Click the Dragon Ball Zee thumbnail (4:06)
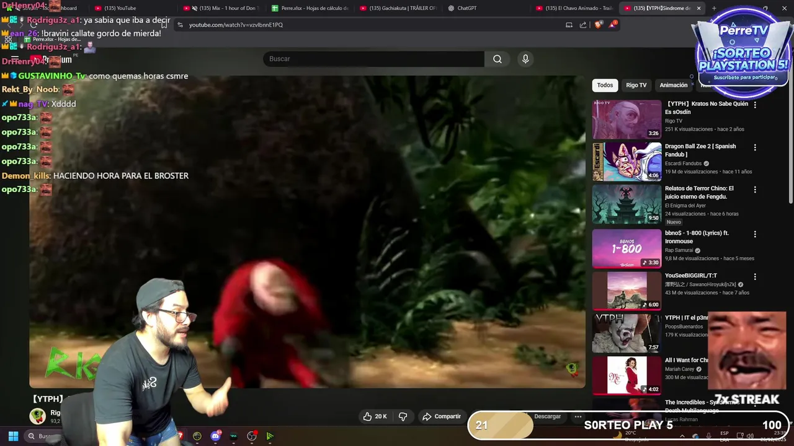The image size is (794, 446). coord(627,162)
